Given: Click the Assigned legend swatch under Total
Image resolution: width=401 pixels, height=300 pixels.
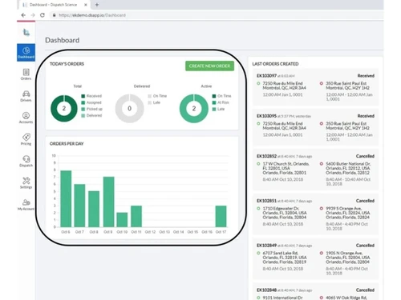Looking at the screenshot, I should coord(83,102).
